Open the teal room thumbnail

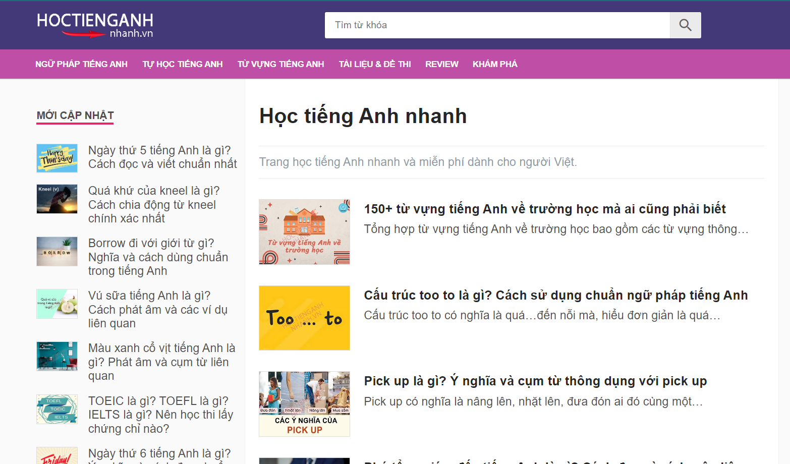click(57, 356)
